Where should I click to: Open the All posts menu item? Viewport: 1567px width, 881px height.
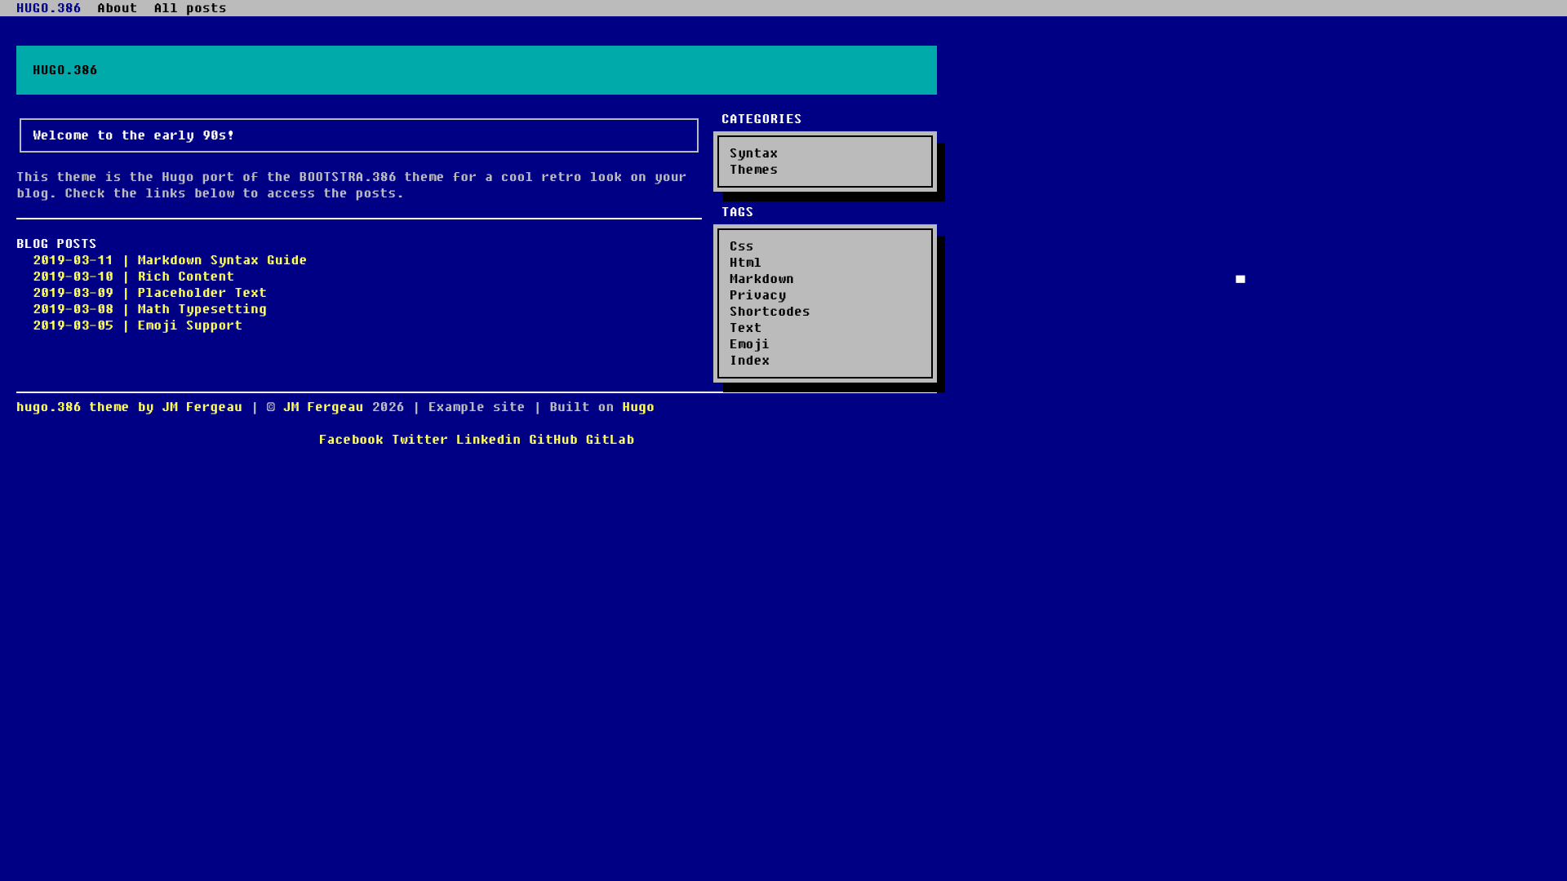click(190, 8)
